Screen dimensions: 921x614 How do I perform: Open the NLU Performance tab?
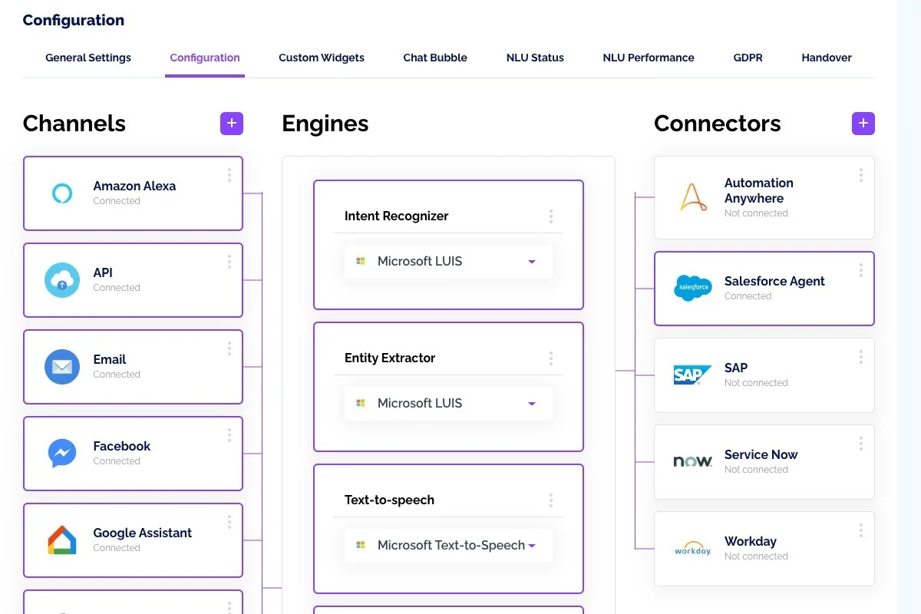(649, 58)
